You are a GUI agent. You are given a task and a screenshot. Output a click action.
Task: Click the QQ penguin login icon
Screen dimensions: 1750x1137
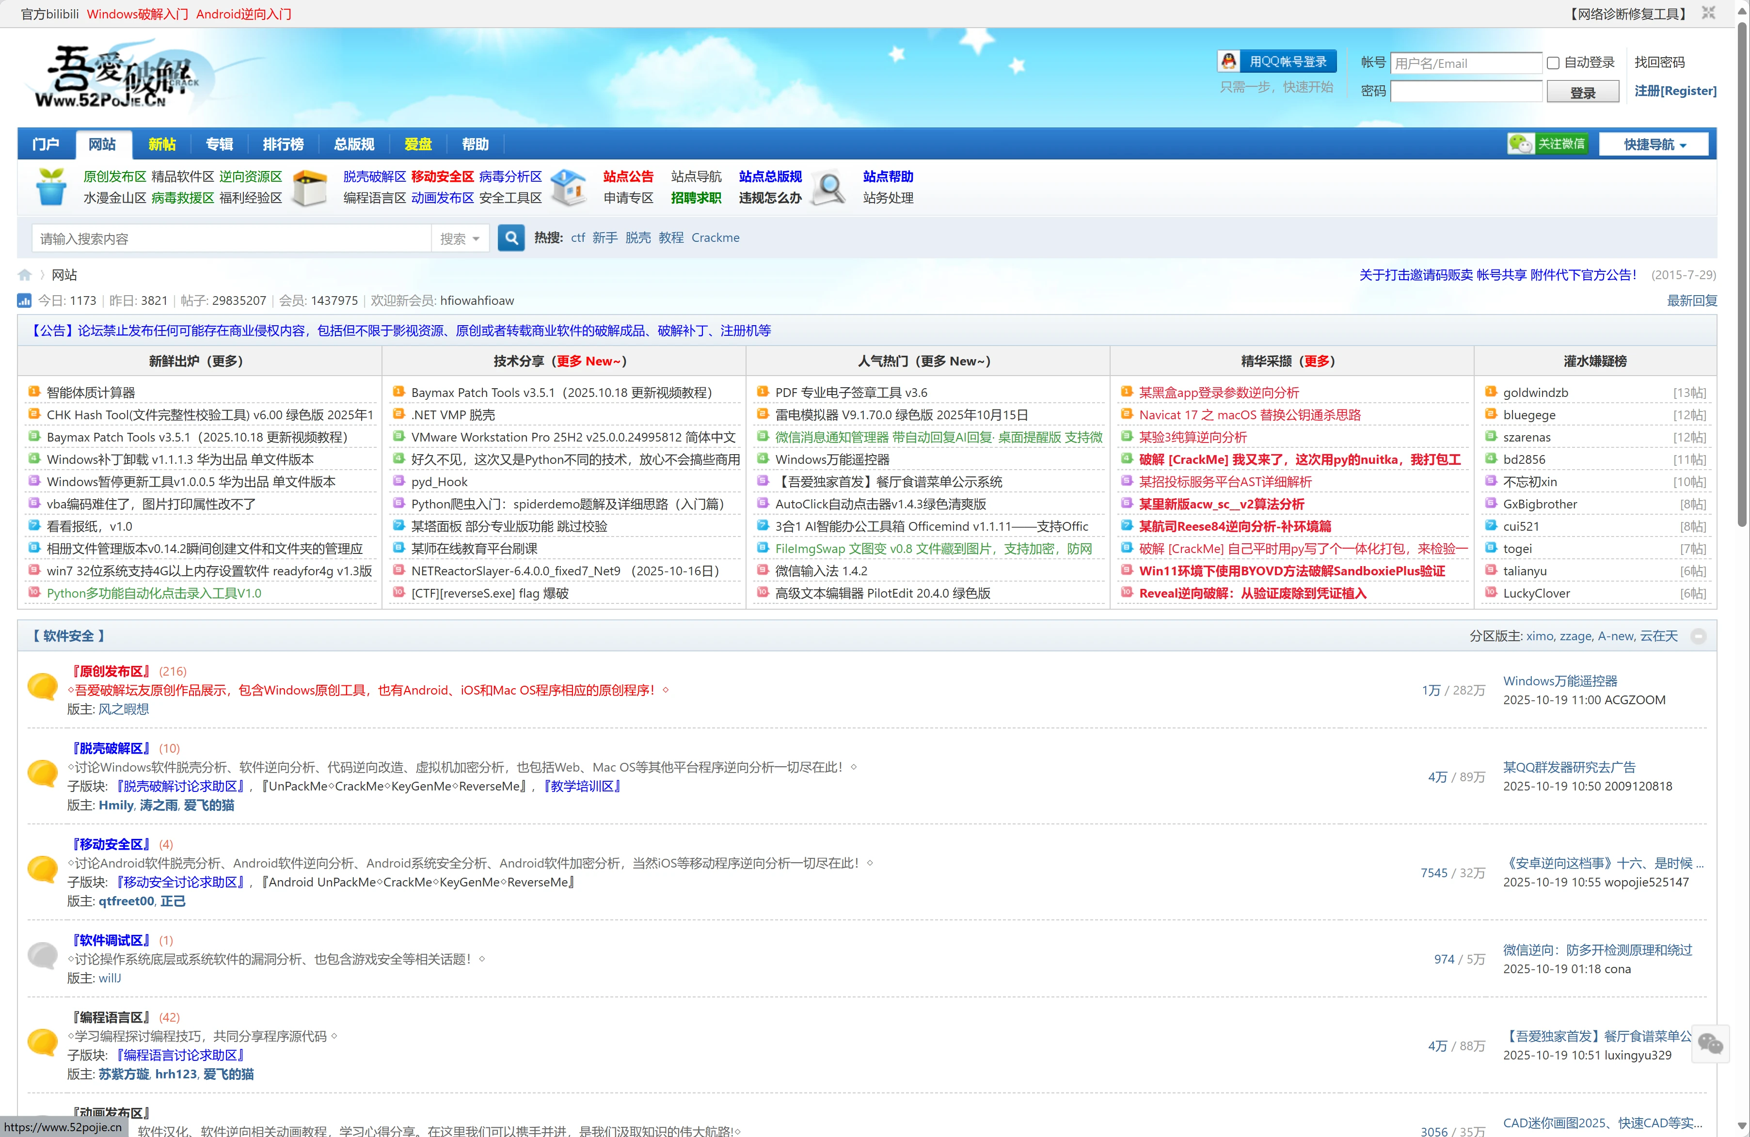pyautogui.click(x=1229, y=62)
